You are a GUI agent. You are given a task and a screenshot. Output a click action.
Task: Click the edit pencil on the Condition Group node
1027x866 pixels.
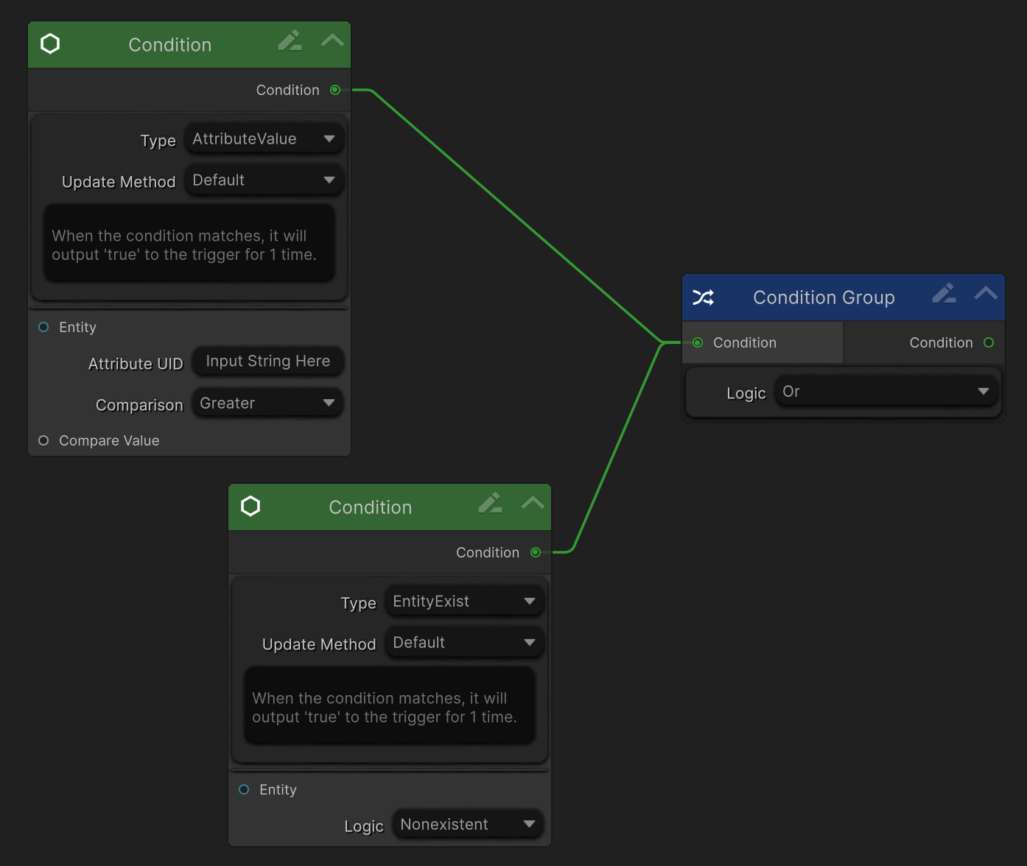pos(944,294)
